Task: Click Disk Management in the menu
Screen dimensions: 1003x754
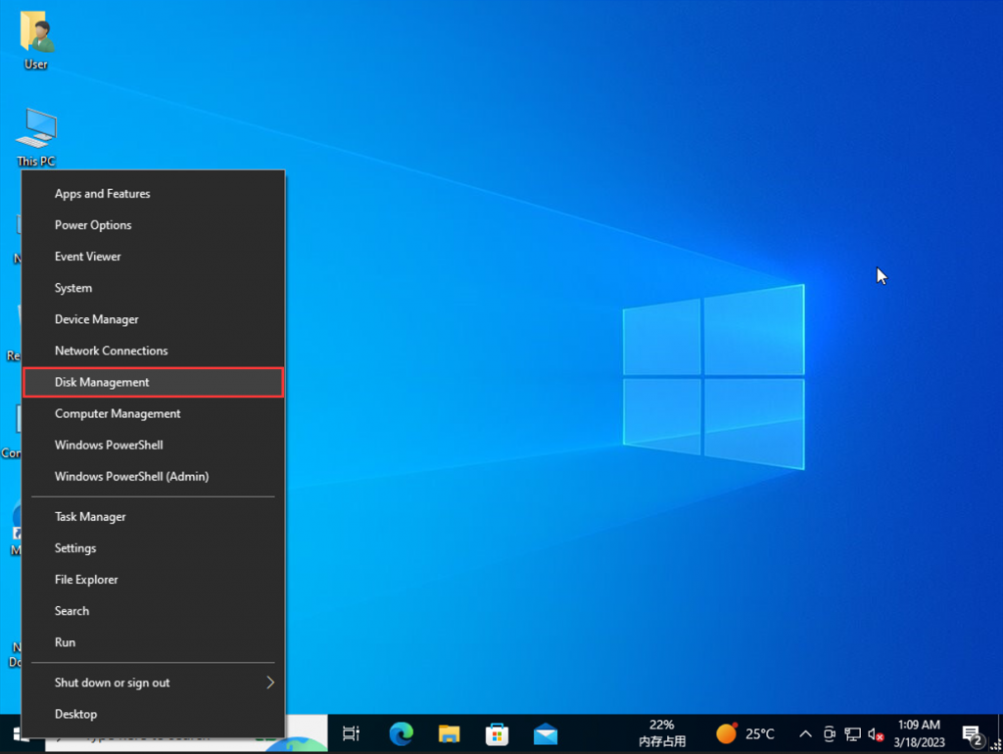Action: pyautogui.click(x=154, y=382)
